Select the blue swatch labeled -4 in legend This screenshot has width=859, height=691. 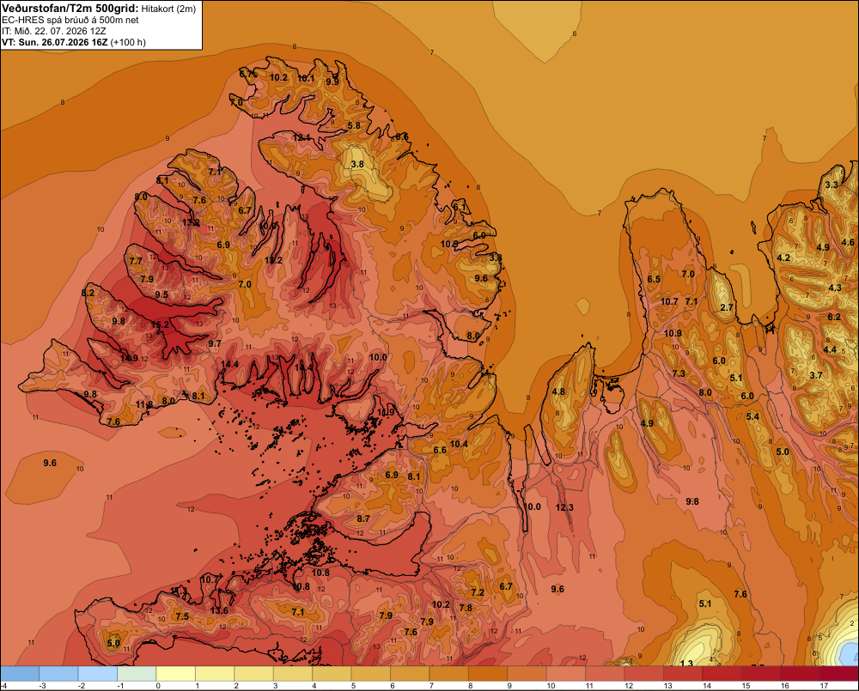tap(20, 674)
